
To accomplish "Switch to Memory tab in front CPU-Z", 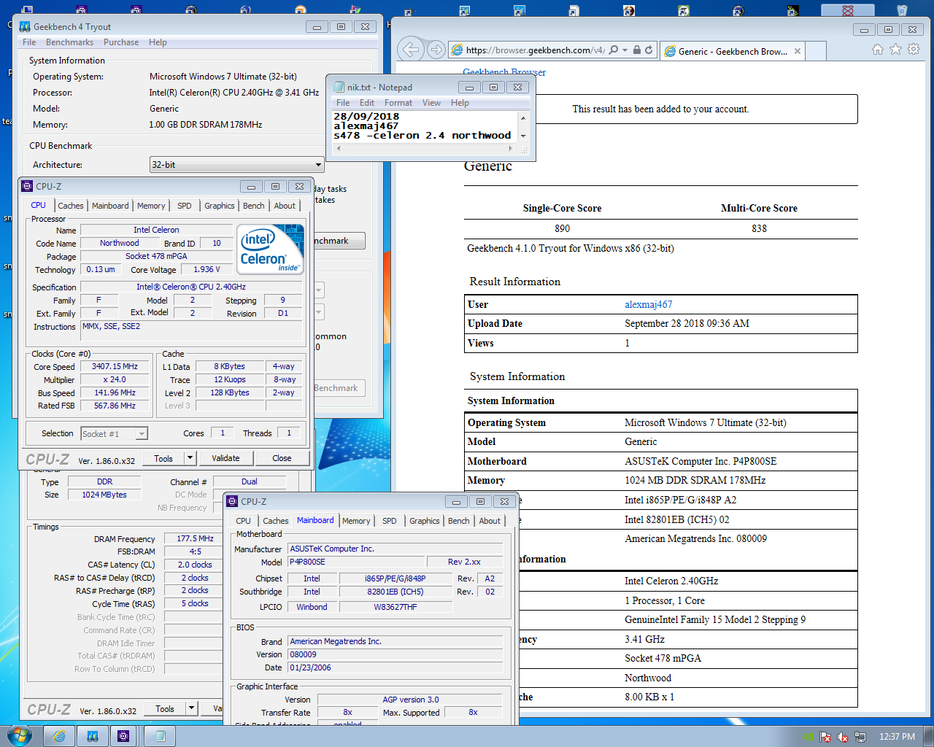I will click(151, 206).
